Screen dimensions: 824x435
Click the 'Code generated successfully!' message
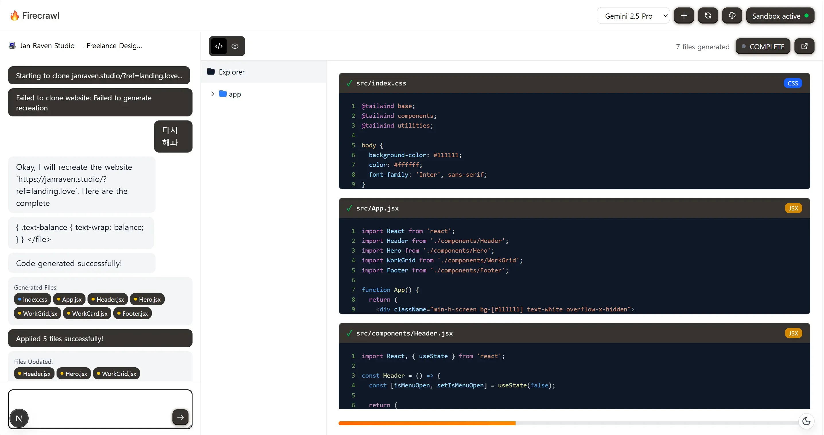[x=81, y=263]
